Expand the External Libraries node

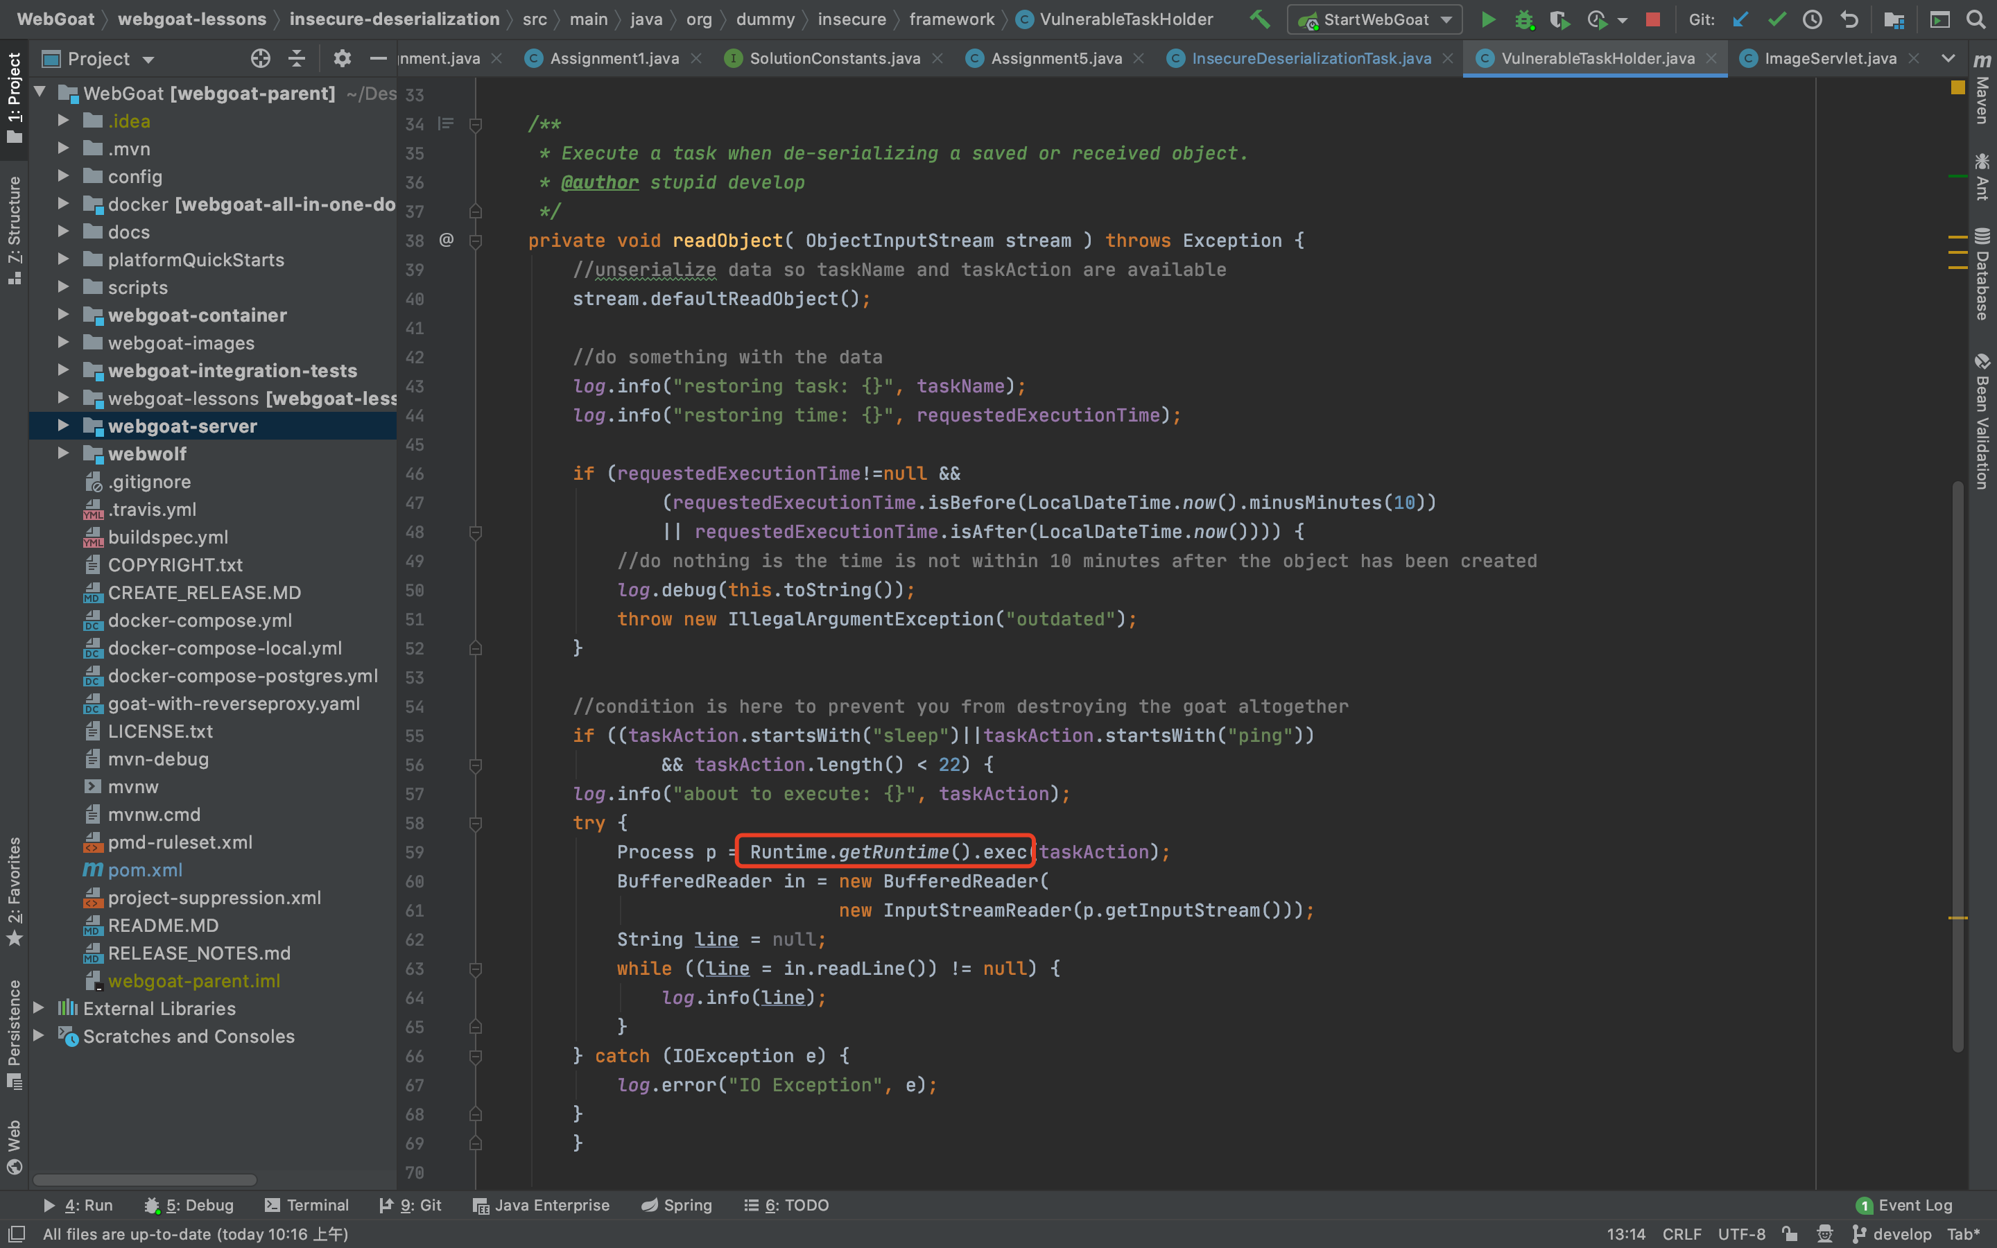tap(38, 1008)
